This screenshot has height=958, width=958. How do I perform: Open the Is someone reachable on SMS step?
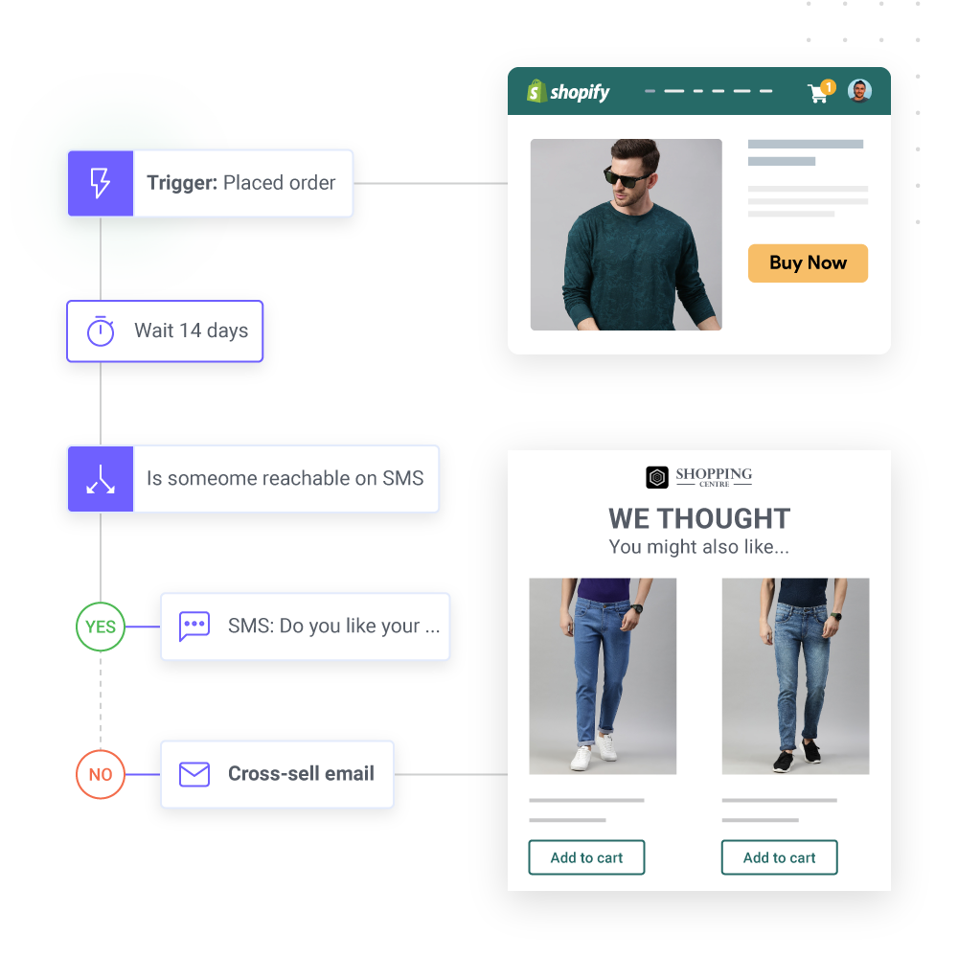tap(285, 479)
